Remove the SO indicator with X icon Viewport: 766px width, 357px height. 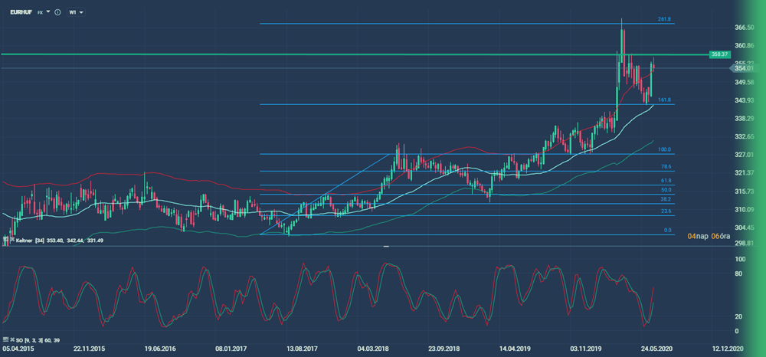click(x=11, y=338)
